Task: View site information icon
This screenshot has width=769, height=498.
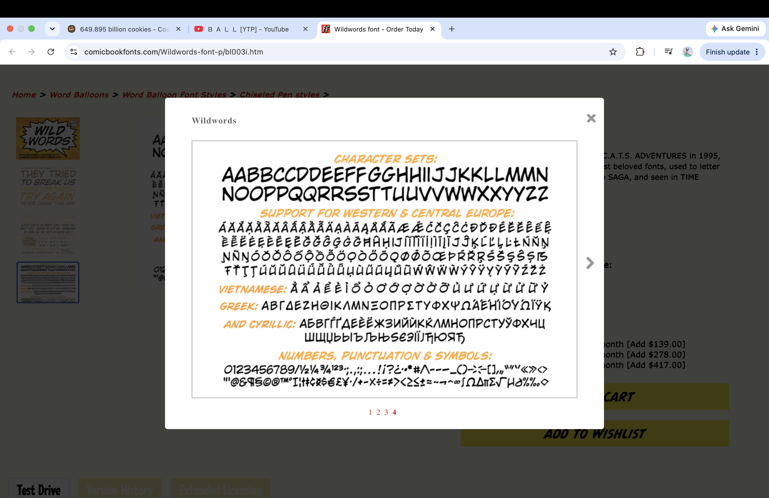Action: [74, 52]
